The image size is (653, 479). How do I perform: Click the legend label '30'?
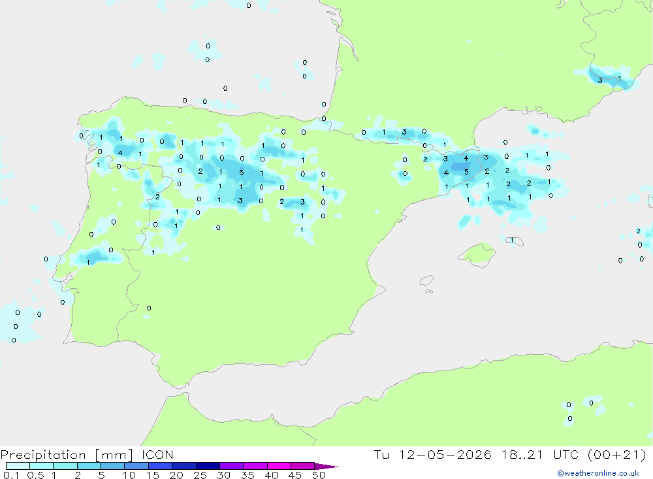pyautogui.click(x=223, y=475)
